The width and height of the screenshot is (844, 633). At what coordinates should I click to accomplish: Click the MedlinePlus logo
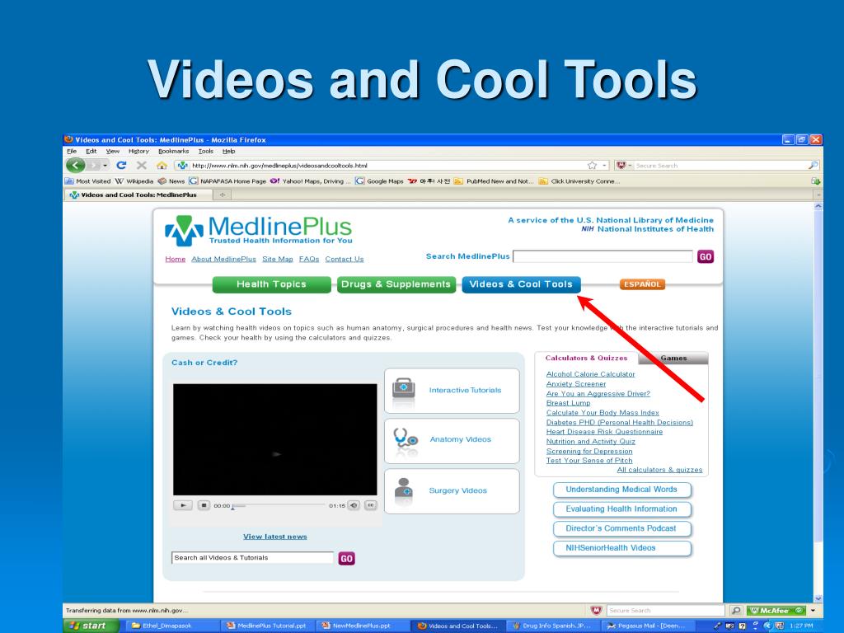coord(259,230)
